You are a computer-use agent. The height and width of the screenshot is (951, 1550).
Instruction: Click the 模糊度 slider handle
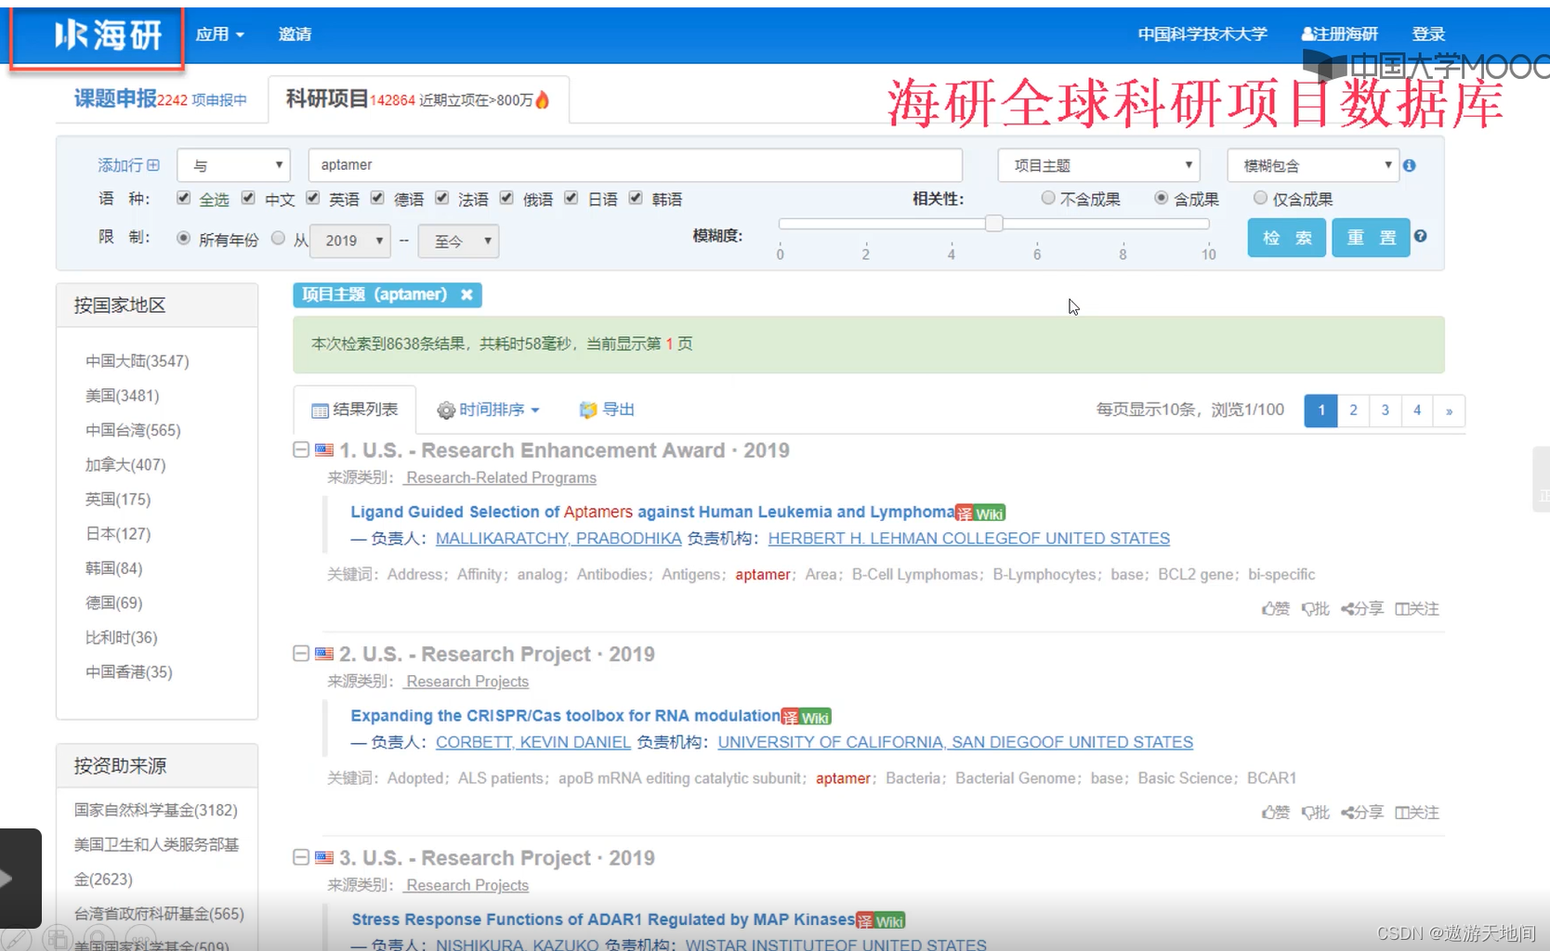(x=994, y=223)
